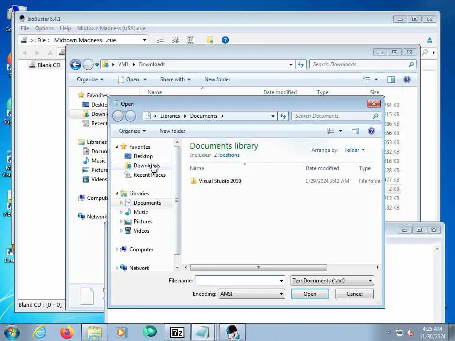Click refresh icon in Open dialog address bar
This screenshot has width=455, height=341.
(x=283, y=116)
